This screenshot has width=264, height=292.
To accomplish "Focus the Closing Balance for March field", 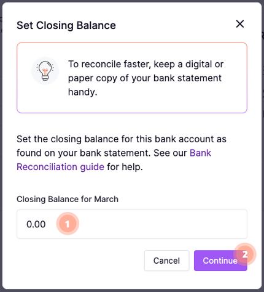I will 132,224.
